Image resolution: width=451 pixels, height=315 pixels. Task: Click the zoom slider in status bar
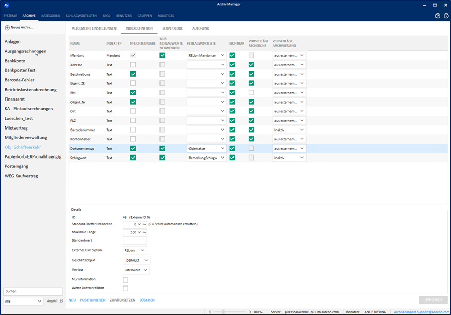pos(224,312)
